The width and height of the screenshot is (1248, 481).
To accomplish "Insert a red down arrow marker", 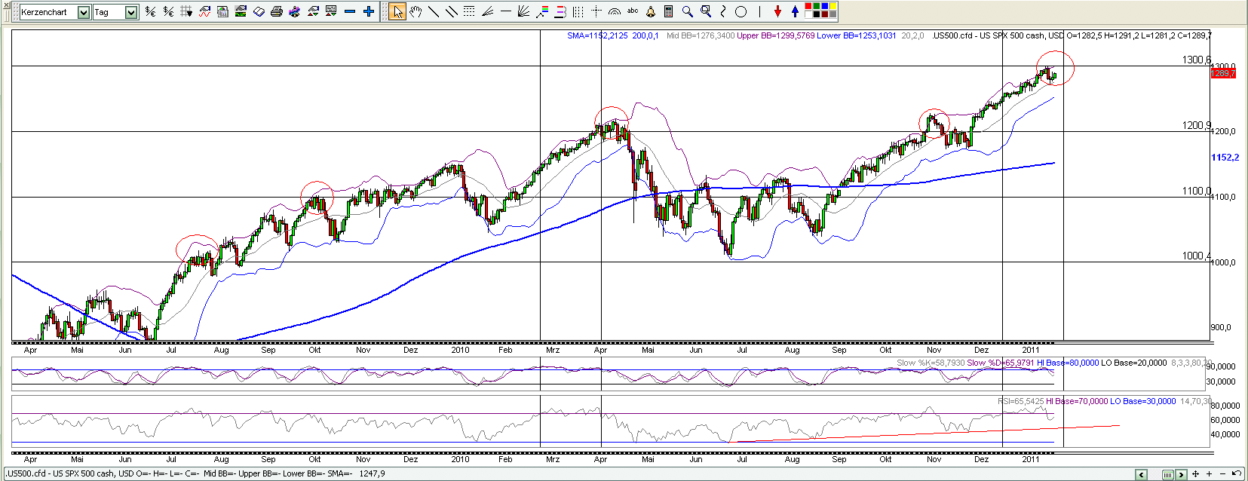I will point(777,11).
